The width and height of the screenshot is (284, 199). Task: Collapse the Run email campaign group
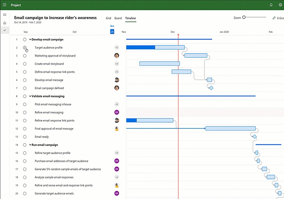30,145
